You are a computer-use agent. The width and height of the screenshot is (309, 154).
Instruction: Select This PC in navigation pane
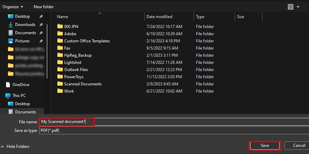click(19, 96)
